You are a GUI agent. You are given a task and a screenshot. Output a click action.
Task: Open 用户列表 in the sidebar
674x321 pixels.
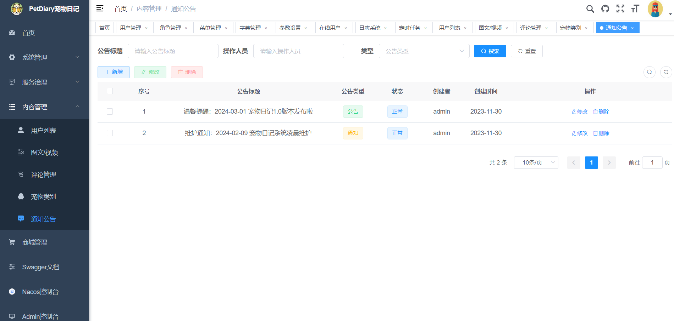[x=44, y=130]
